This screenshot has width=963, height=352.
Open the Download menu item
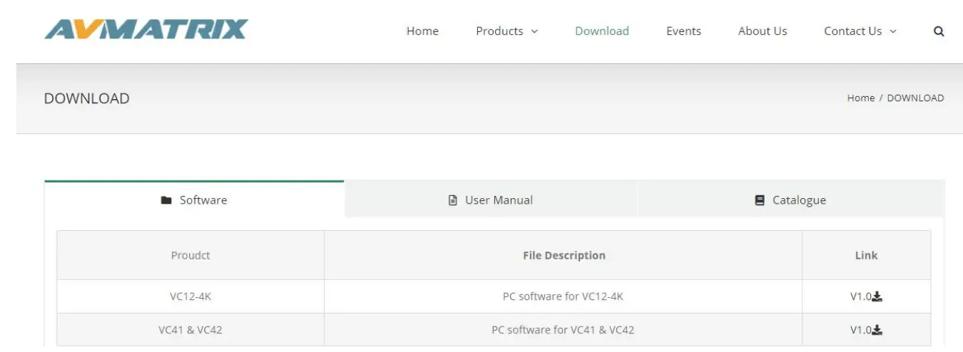(602, 31)
